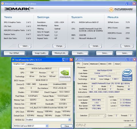Click the Core Speed value 3400.5 MHz
Viewport: 137px width, 129px height.
(x=96, y=100)
